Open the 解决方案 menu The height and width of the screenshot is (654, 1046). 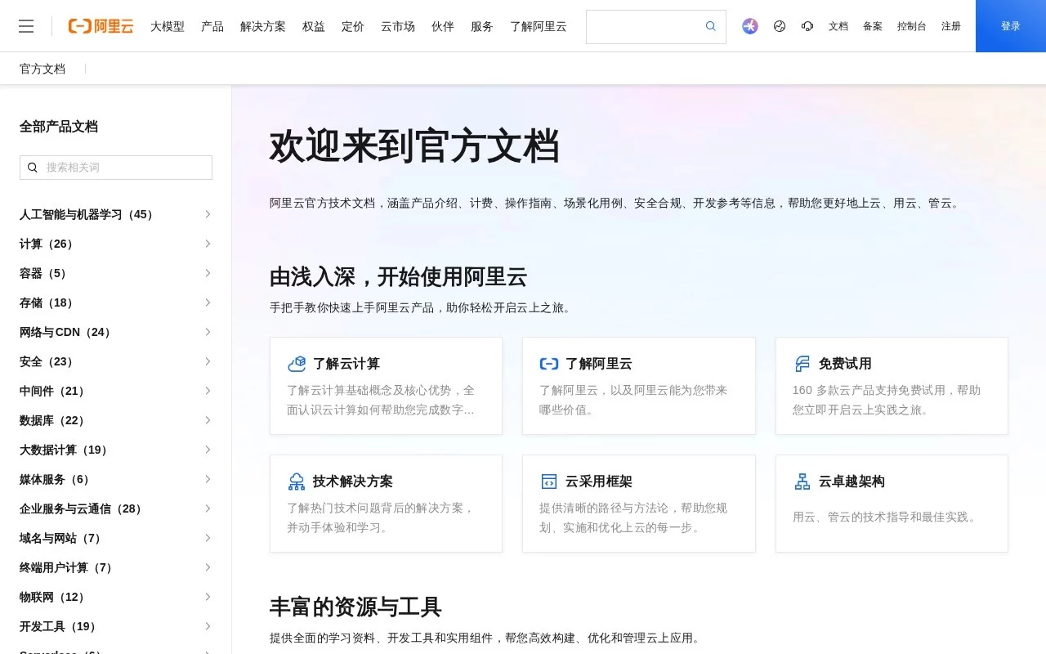pyautogui.click(x=263, y=26)
